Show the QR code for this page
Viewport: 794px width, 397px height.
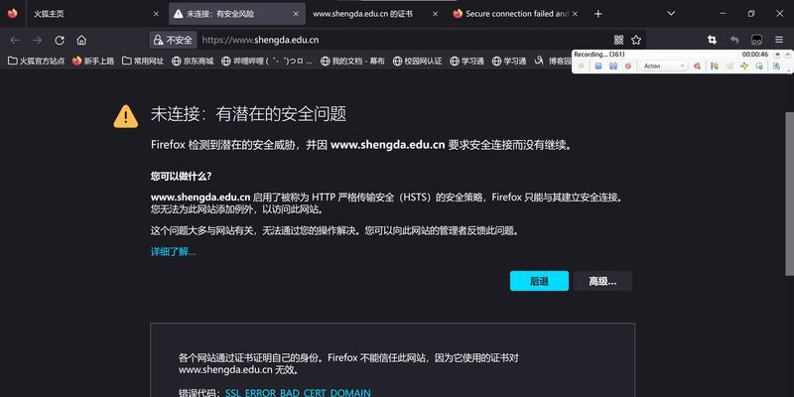[618, 40]
